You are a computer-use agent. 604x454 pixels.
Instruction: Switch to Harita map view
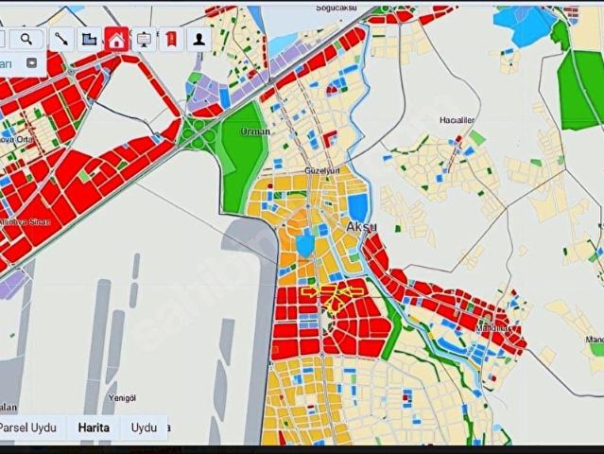[94, 428]
